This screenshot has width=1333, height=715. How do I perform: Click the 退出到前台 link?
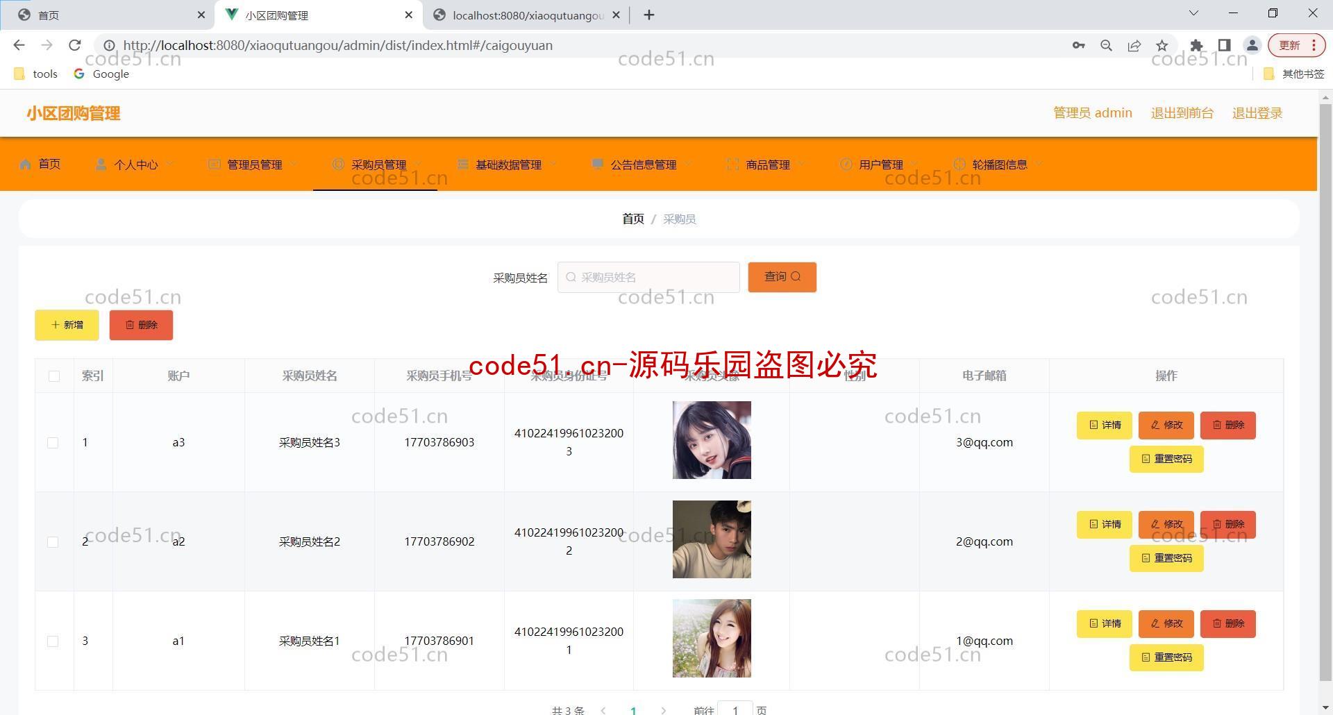pos(1182,113)
